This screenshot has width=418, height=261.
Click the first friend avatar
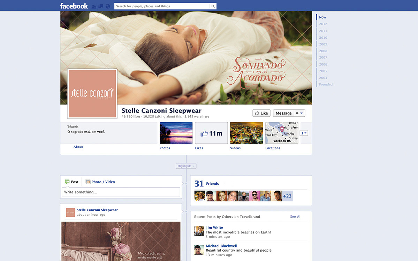(200, 196)
